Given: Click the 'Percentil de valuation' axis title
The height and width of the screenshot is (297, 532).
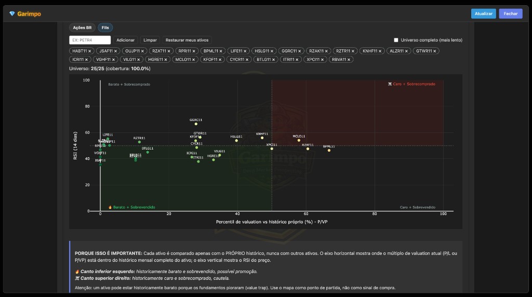Looking at the screenshot, I should 272,222.
